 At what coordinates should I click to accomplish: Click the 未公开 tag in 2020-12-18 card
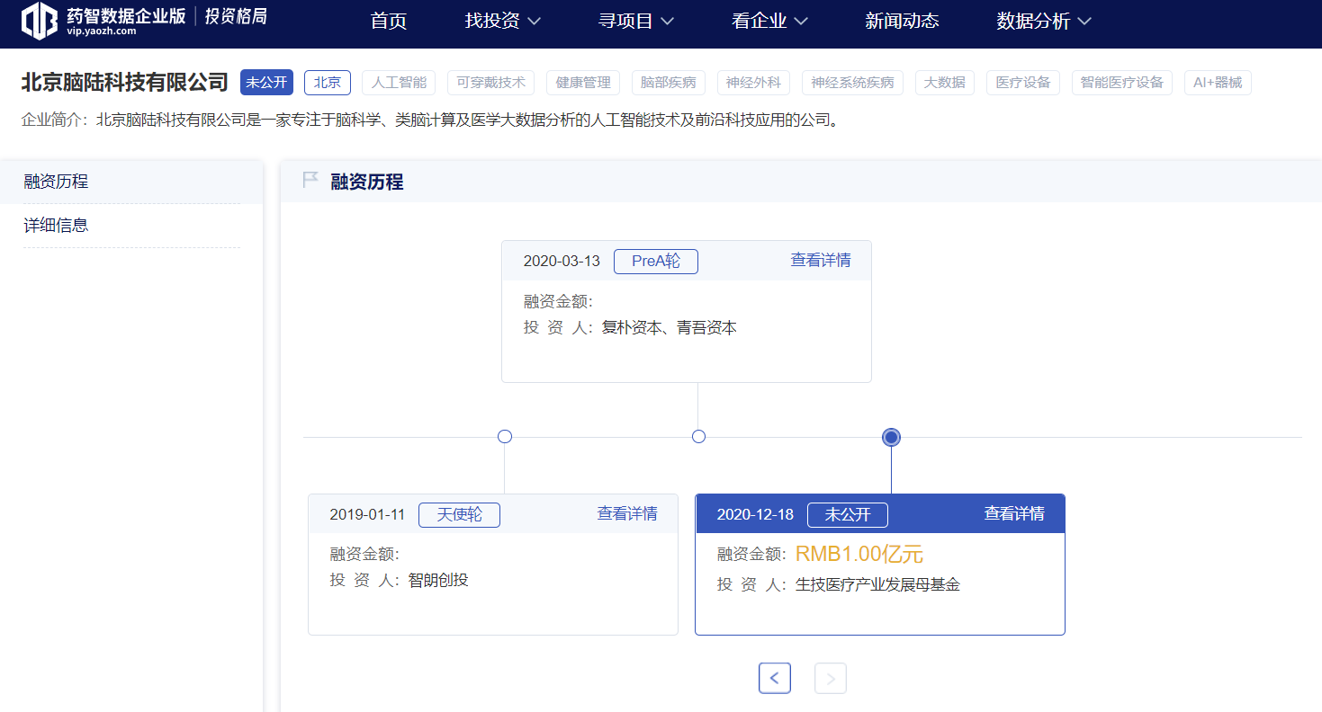[x=848, y=515]
